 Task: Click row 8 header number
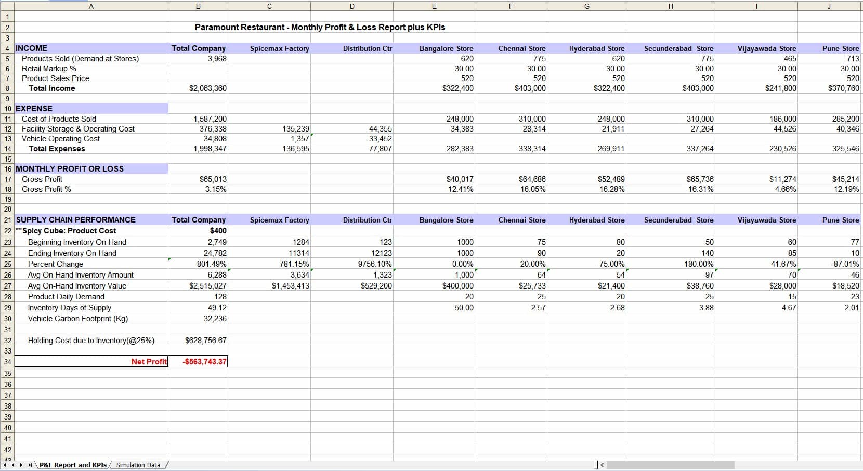point(7,88)
